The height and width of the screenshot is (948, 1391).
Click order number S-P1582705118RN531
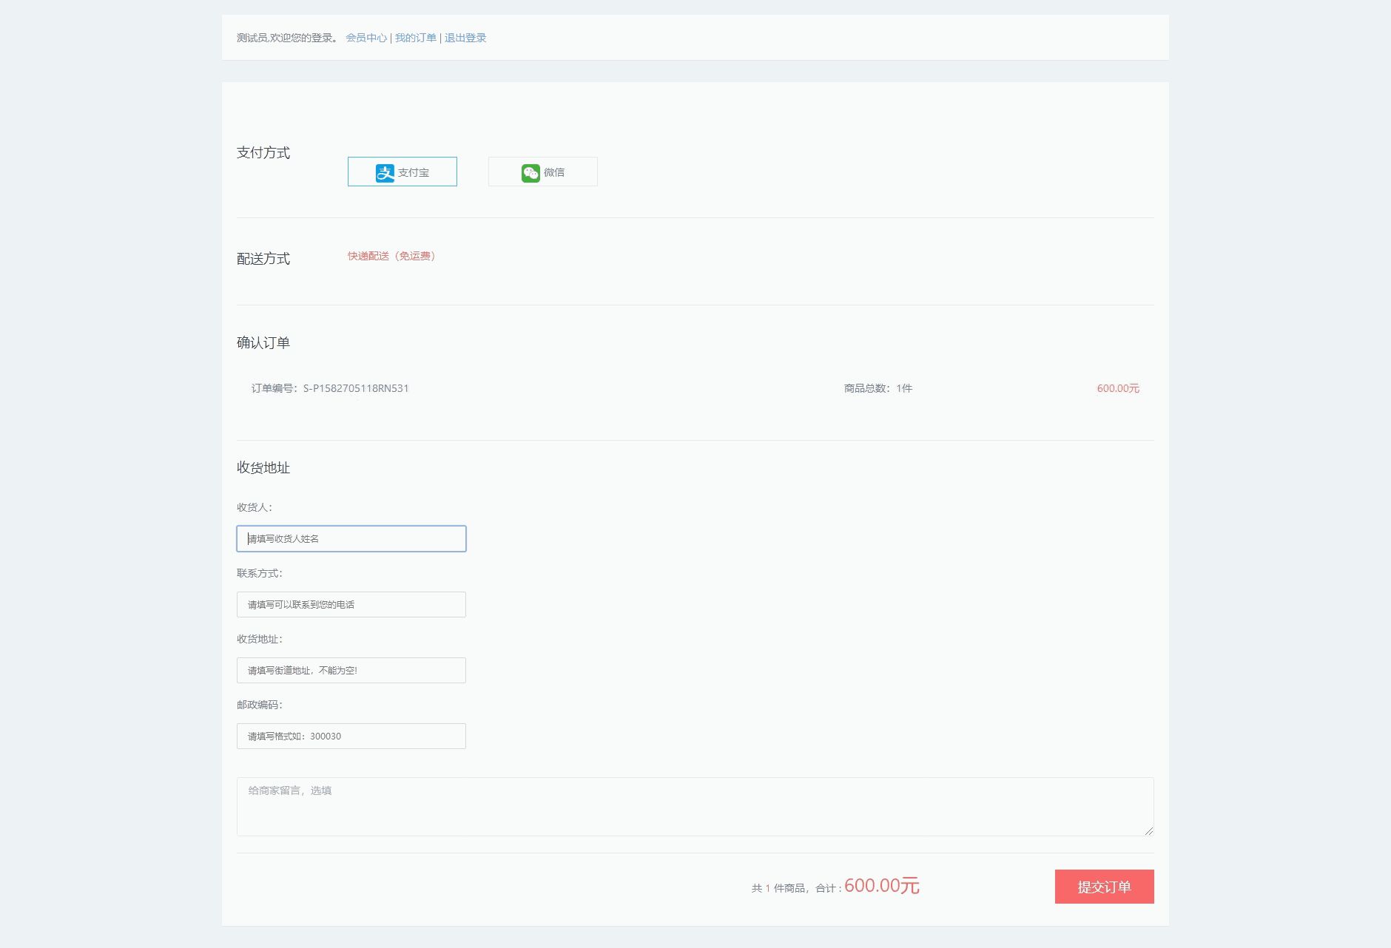pyautogui.click(x=356, y=388)
